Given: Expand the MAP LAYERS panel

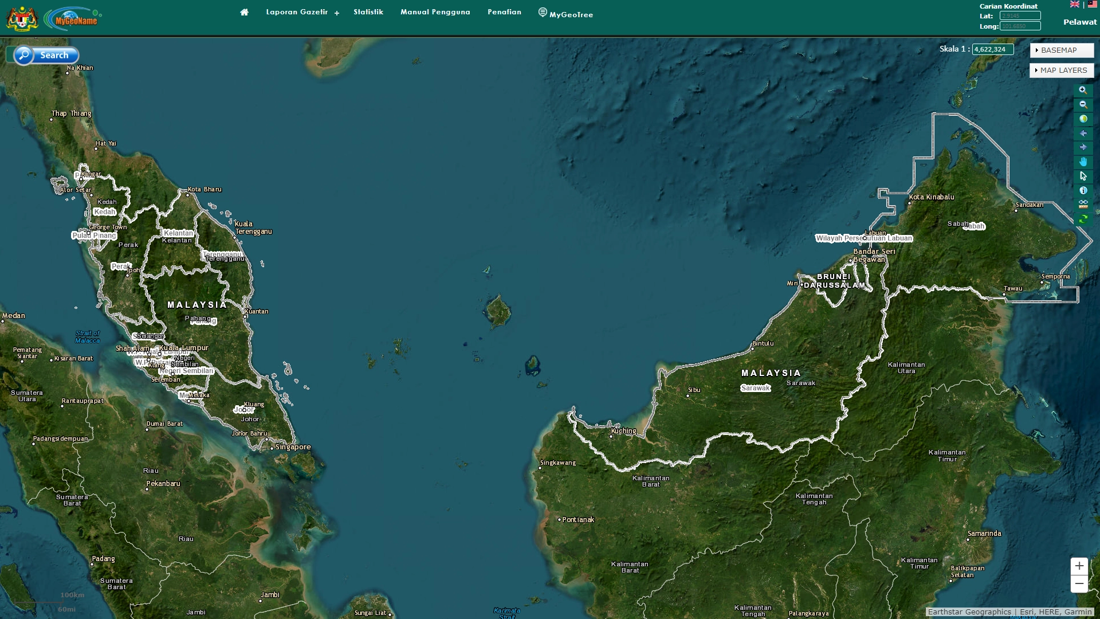Looking at the screenshot, I should (1062, 70).
